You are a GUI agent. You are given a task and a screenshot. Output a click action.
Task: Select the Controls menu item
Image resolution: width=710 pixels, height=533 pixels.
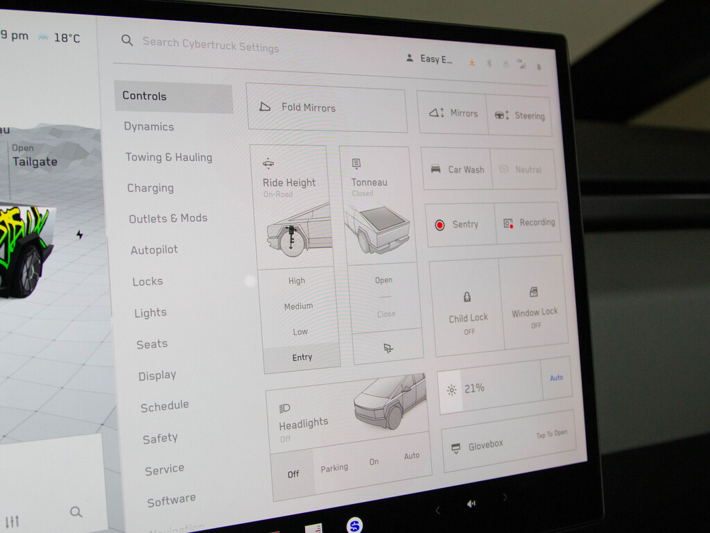[x=173, y=96]
